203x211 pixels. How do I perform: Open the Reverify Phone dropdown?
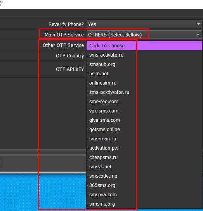tap(144, 24)
